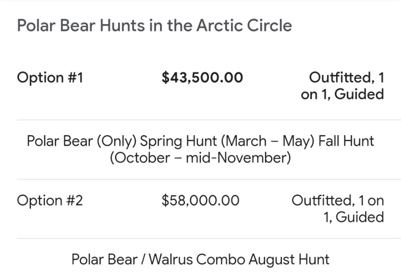Select the Option #2 row label
The height and width of the screenshot is (280, 401).
coord(50,201)
